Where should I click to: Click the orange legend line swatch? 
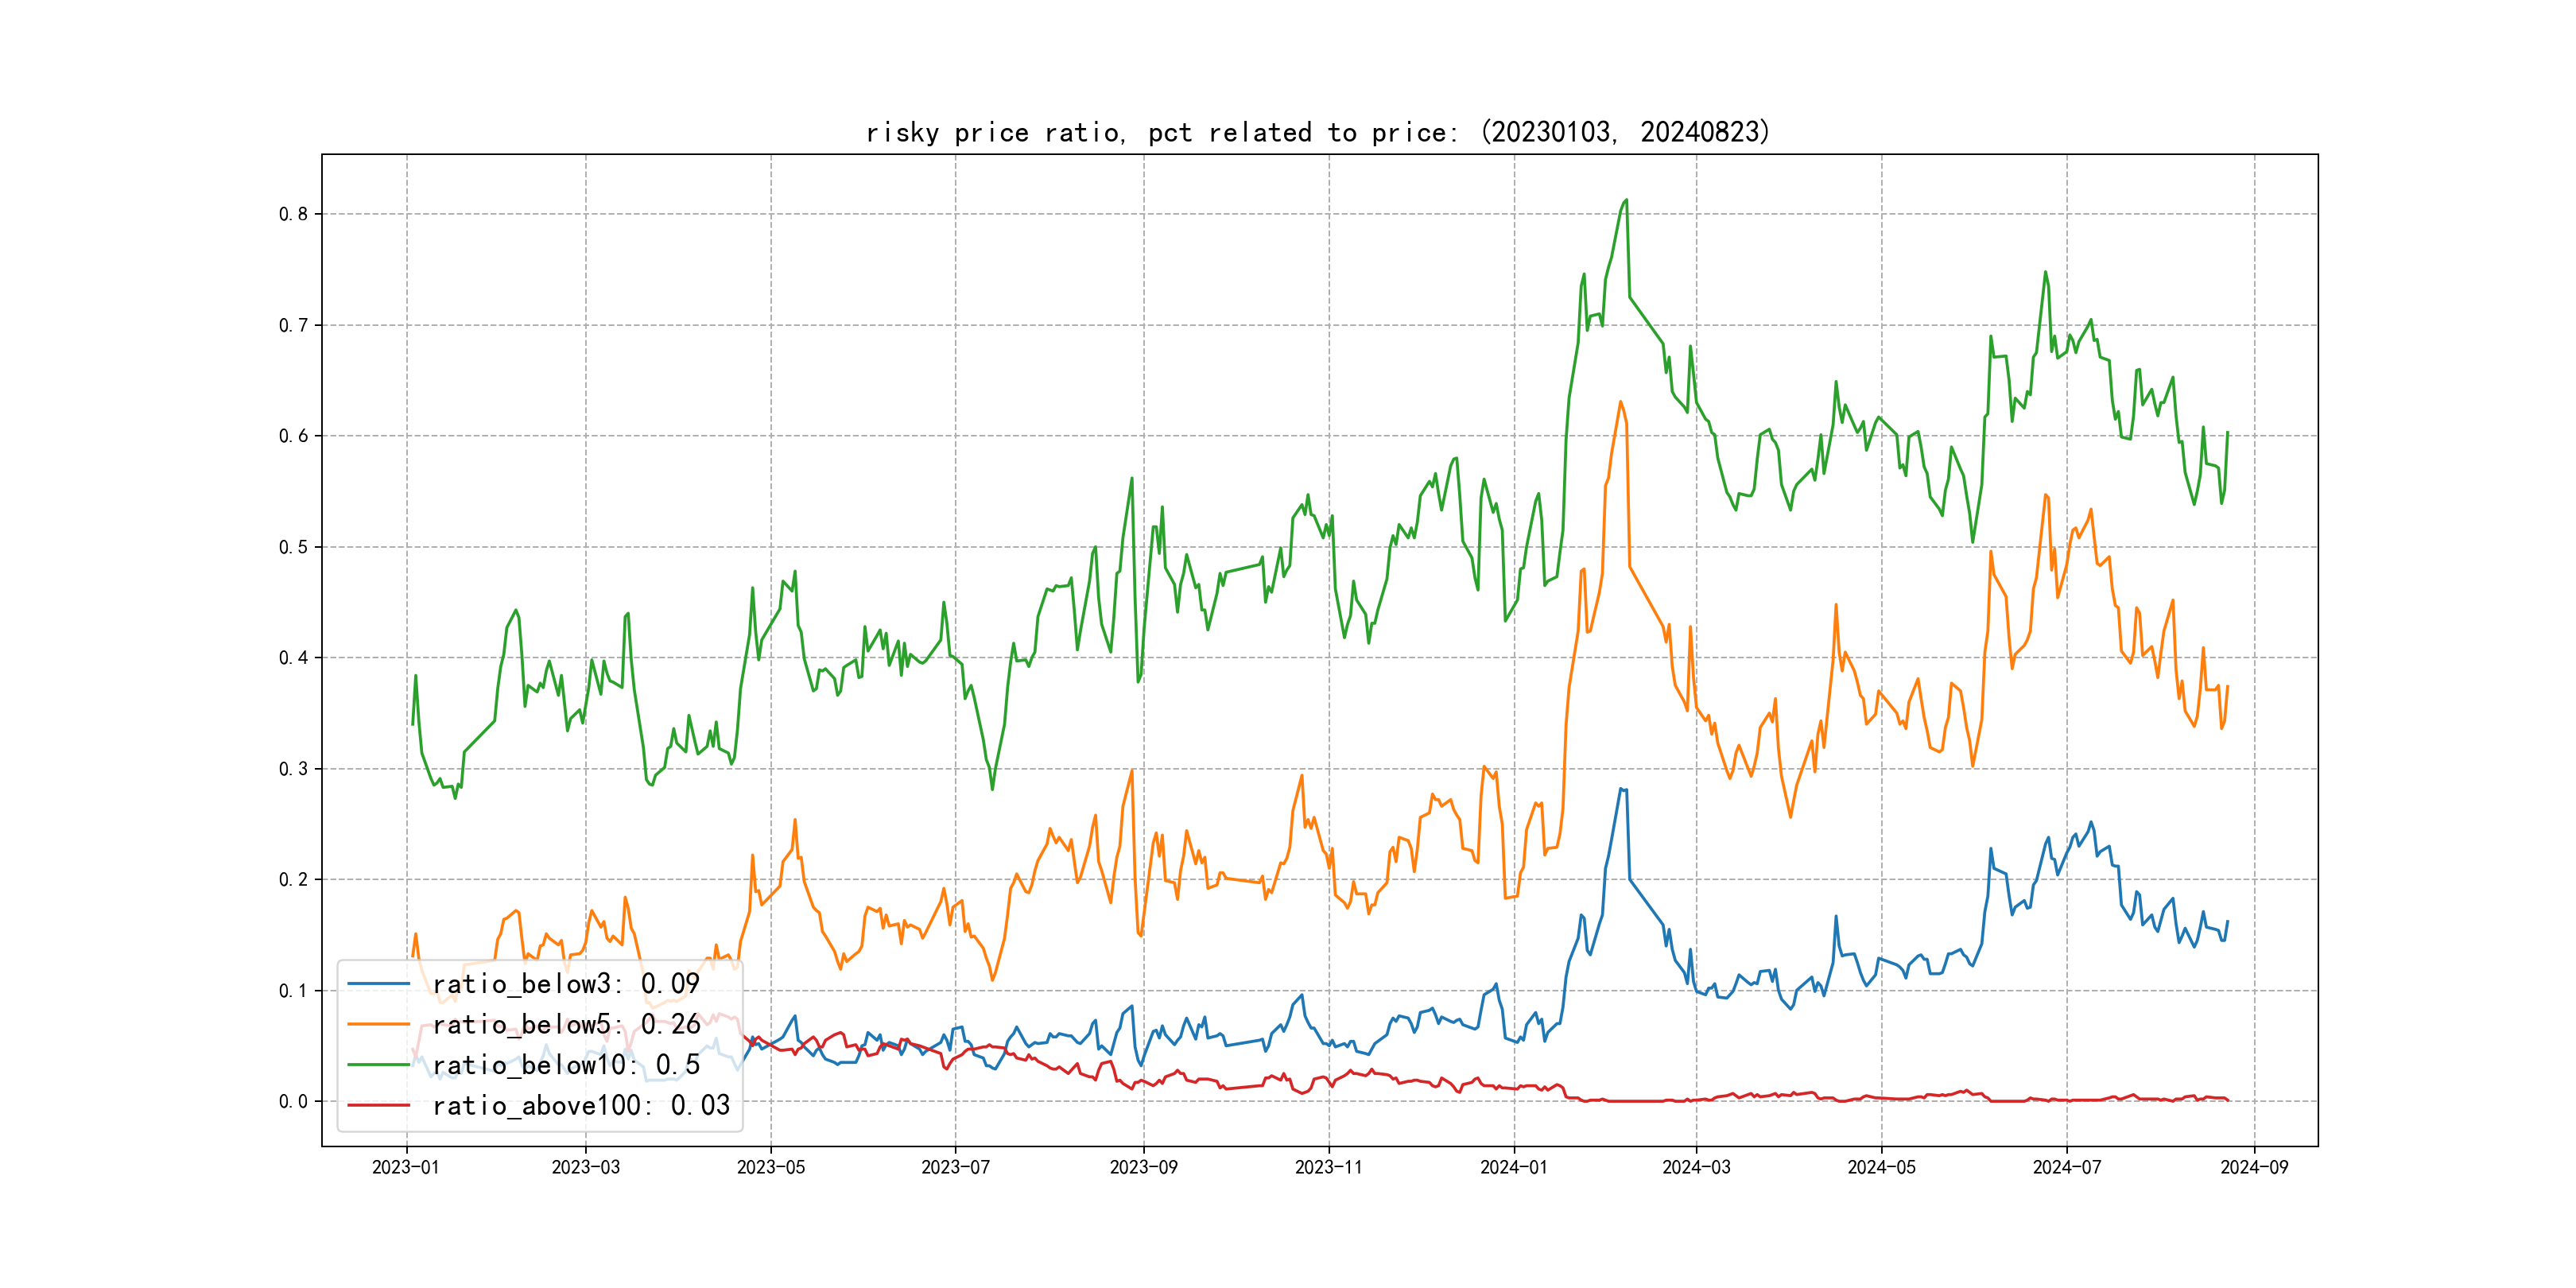tap(379, 1025)
